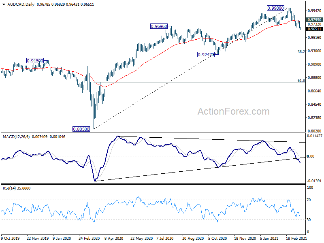The image size is (324, 243).
Task: Click the dropdown triangle beside AUDCAD,Daily
Action: pos(4,4)
